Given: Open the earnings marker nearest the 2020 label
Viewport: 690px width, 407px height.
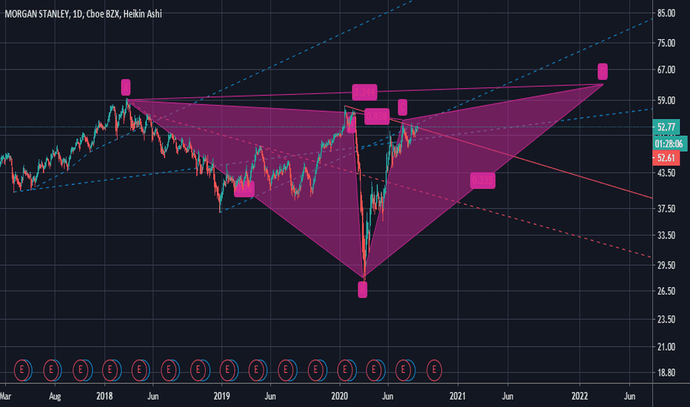Looking at the screenshot, I should click(x=344, y=370).
